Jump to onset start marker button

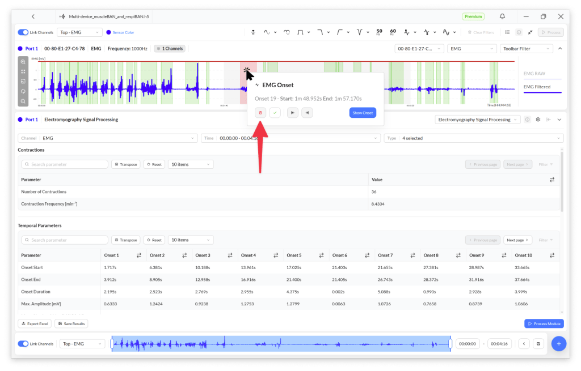(292, 113)
